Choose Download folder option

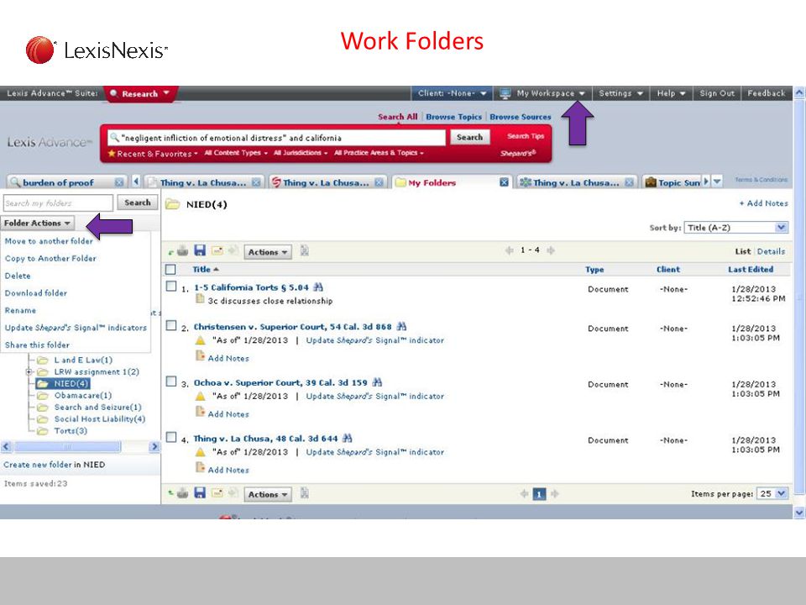36,292
